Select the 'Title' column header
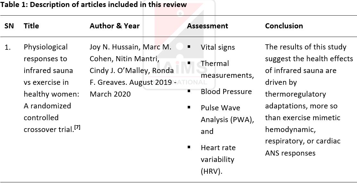357x183 pixels. [31, 26]
